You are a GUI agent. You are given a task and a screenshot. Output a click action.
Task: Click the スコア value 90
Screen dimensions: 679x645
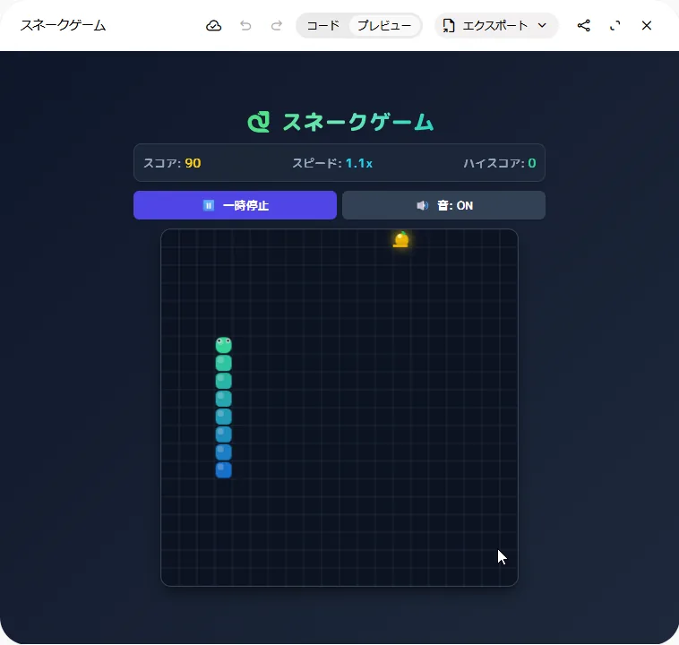point(193,163)
